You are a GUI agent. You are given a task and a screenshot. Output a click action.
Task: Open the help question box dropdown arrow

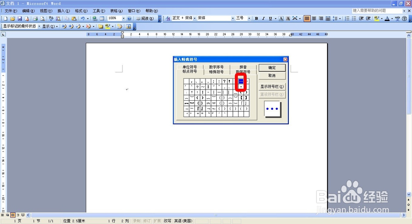(404, 11)
